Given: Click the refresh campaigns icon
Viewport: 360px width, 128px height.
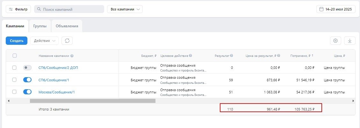Looking at the screenshot, I should click(67, 41).
